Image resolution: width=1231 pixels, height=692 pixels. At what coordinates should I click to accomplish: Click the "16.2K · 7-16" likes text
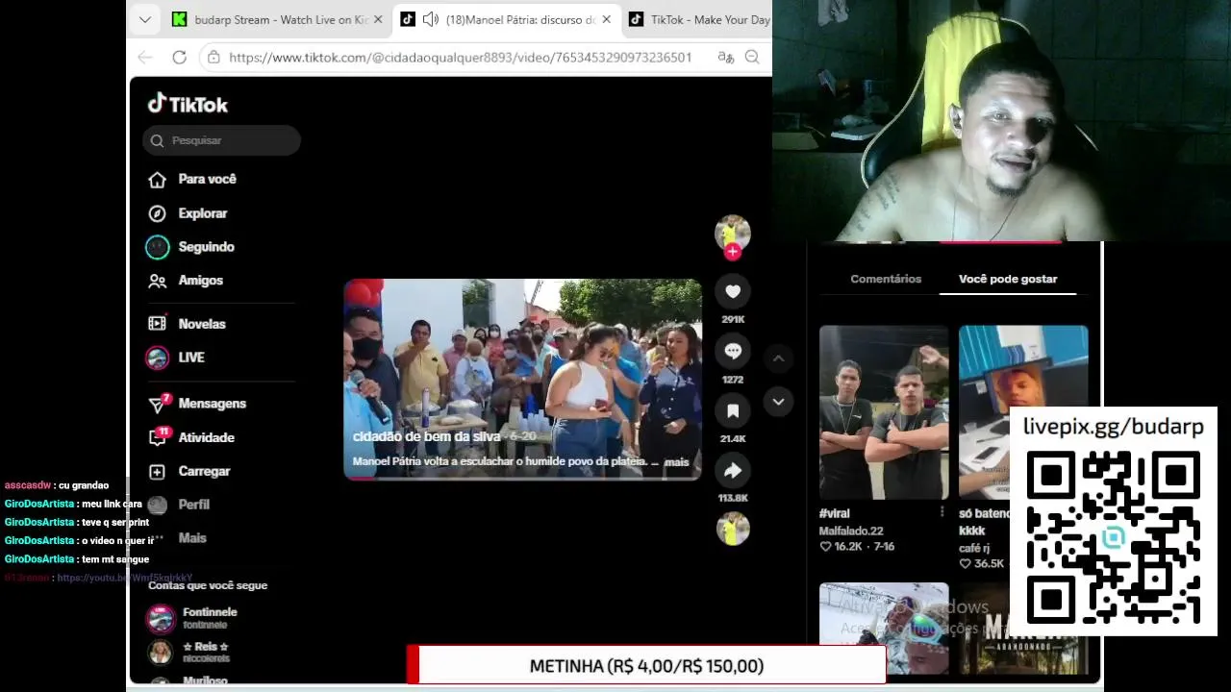[857, 547]
